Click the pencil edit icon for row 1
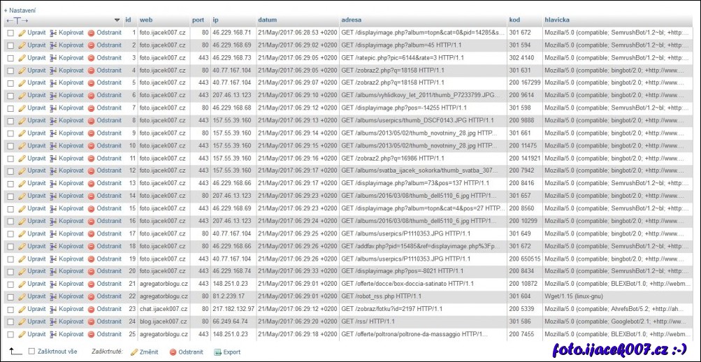Viewport: 701px width, 362px height. 22,33
